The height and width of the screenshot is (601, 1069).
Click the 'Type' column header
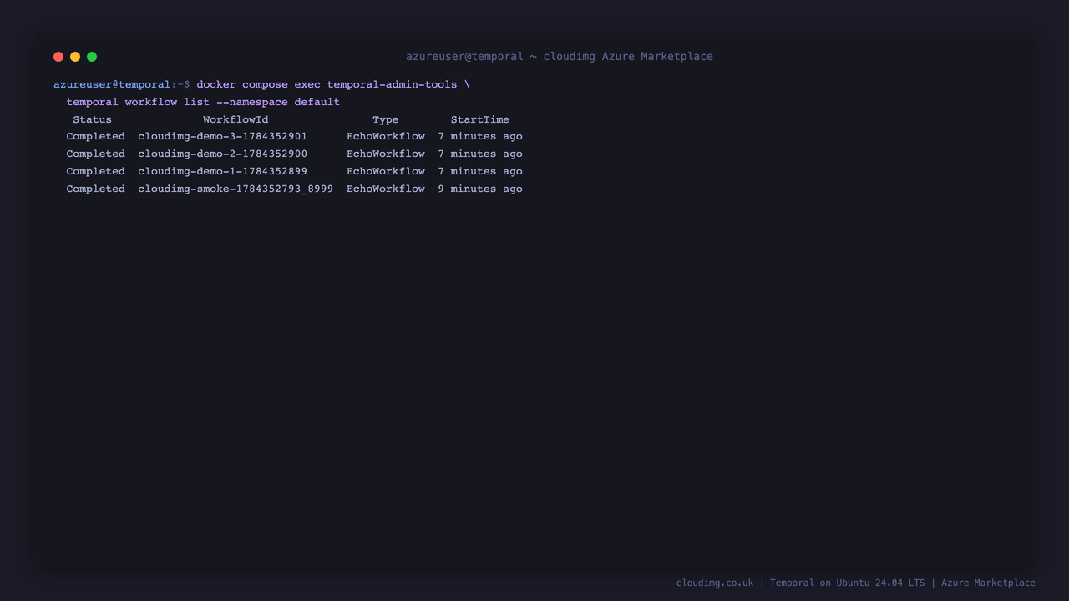(x=386, y=119)
